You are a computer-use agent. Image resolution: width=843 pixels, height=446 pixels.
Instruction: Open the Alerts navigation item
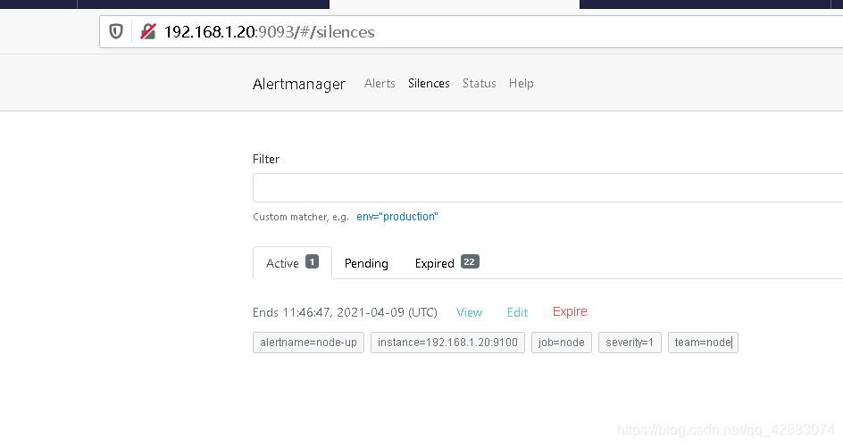click(x=380, y=83)
